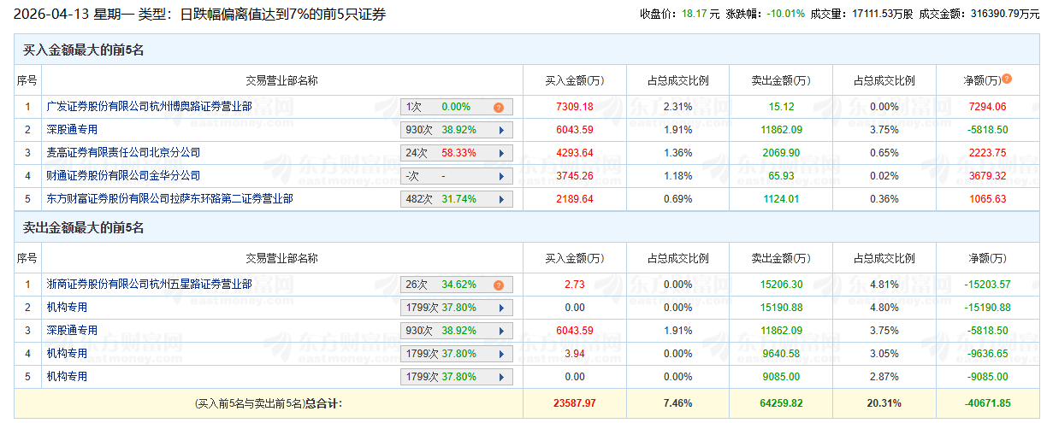Viewport: 1047px width, 423px height.
Task: Click arrow icon for 深股通专用 in sell table
Action: click(x=500, y=331)
